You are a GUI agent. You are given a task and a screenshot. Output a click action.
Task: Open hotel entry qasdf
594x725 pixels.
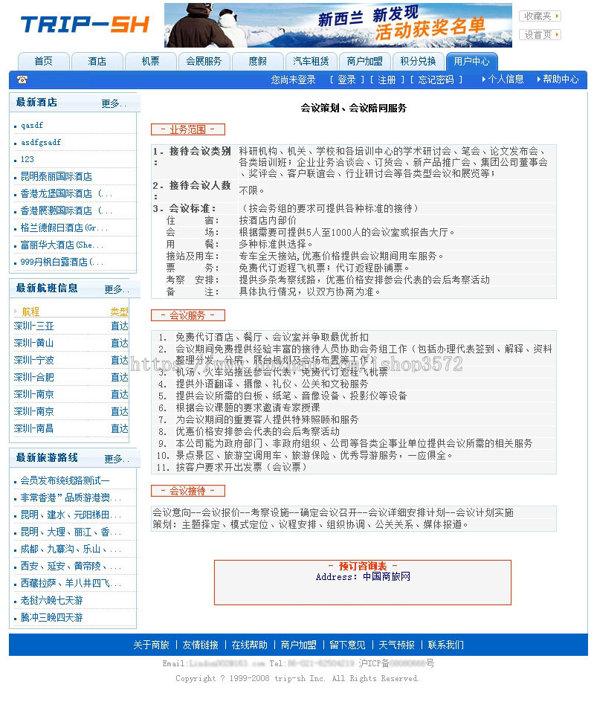pyautogui.click(x=32, y=126)
